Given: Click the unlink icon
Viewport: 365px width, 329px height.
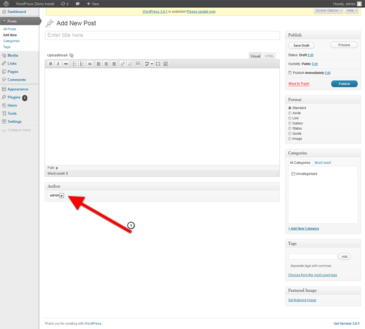Looking at the screenshot, I should (x=130, y=64).
